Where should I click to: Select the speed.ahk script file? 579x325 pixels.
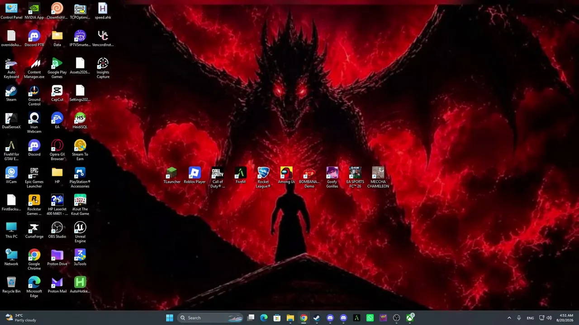103,11
